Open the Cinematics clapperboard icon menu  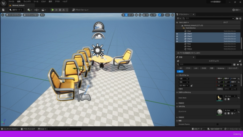click(44, 10)
